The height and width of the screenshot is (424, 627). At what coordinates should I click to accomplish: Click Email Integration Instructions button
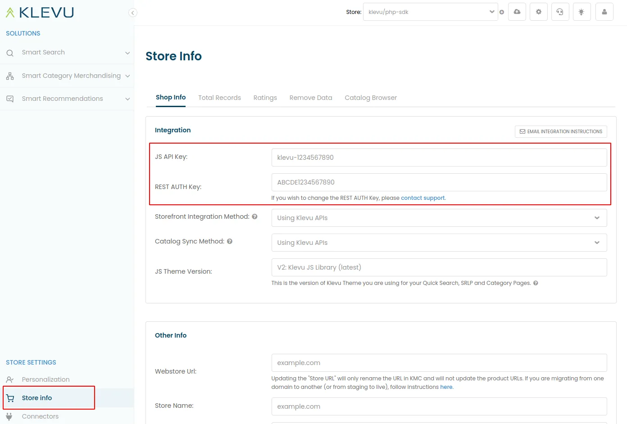coord(561,131)
